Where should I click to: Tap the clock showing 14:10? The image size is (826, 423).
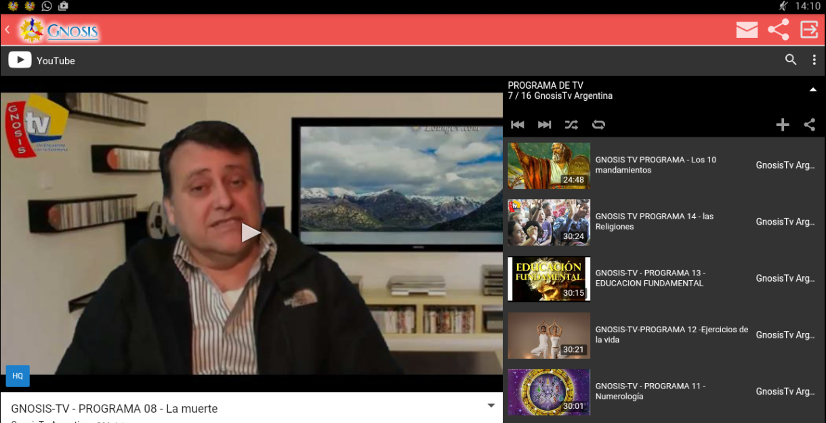pos(808,6)
